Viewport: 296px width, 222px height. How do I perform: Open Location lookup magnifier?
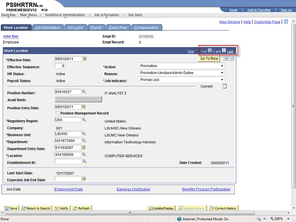pyautogui.click(x=84, y=154)
